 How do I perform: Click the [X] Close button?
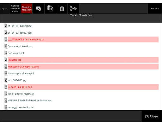pyautogui.click(x=152, y=116)
